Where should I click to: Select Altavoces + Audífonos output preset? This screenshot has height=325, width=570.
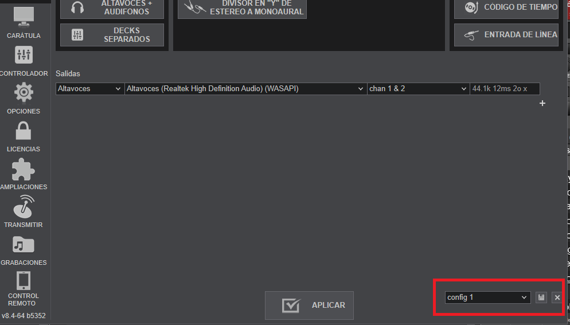[112, 8]
